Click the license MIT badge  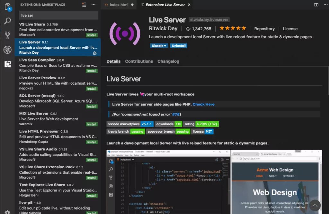point(202,132)
